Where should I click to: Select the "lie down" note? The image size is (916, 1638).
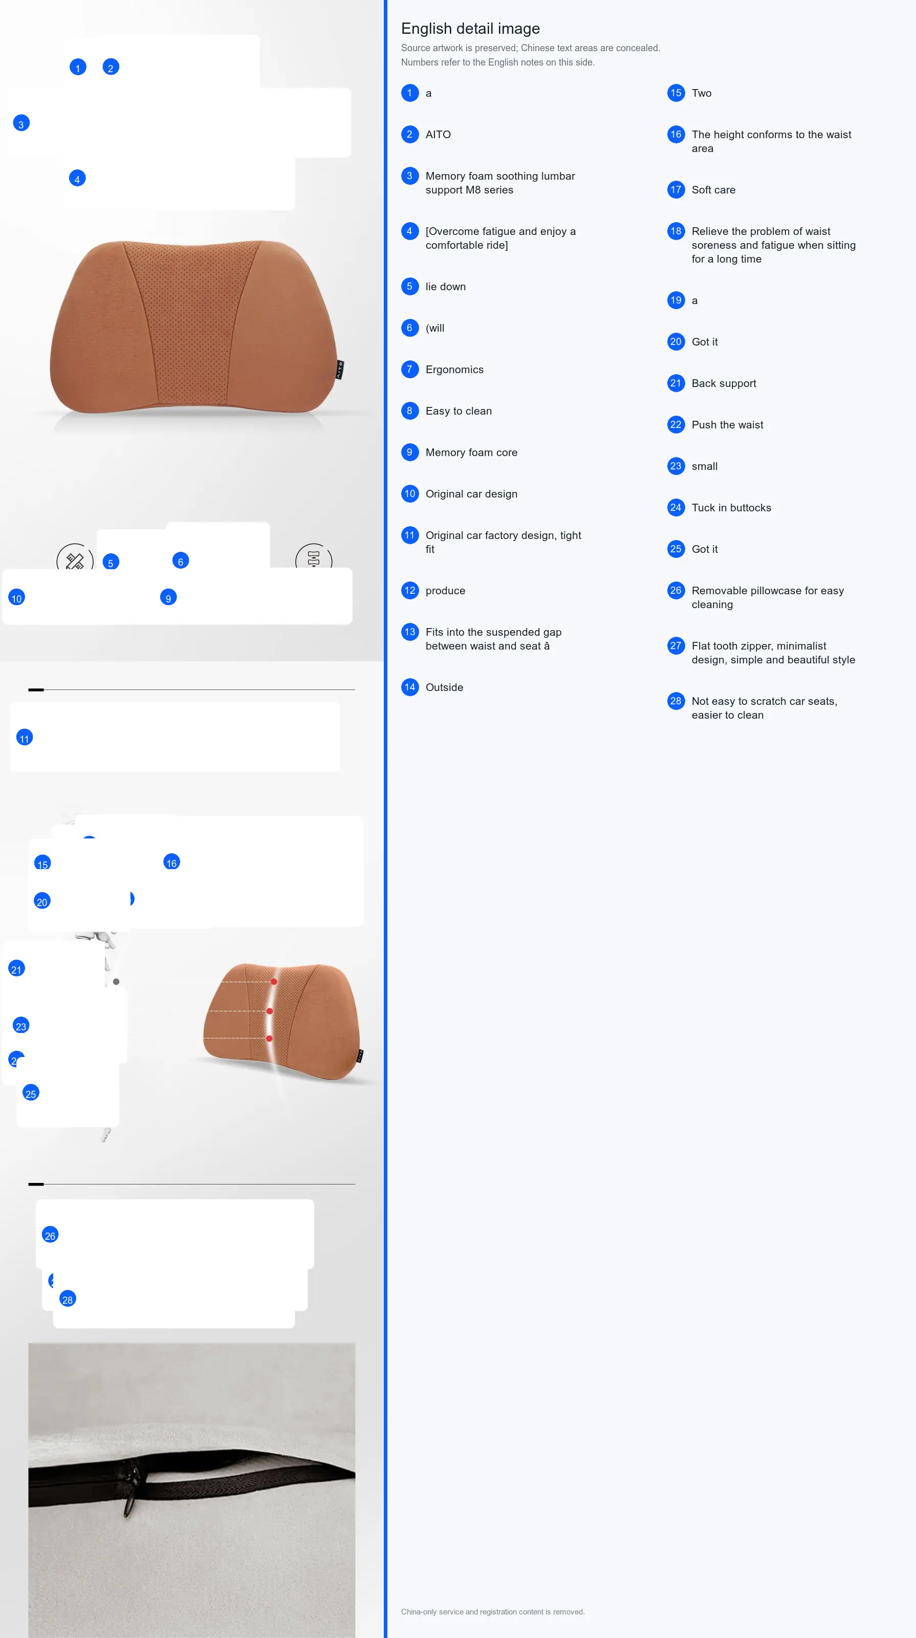(x=446, y=286)
